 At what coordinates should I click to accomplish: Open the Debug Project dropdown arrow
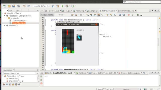[69, 6]
